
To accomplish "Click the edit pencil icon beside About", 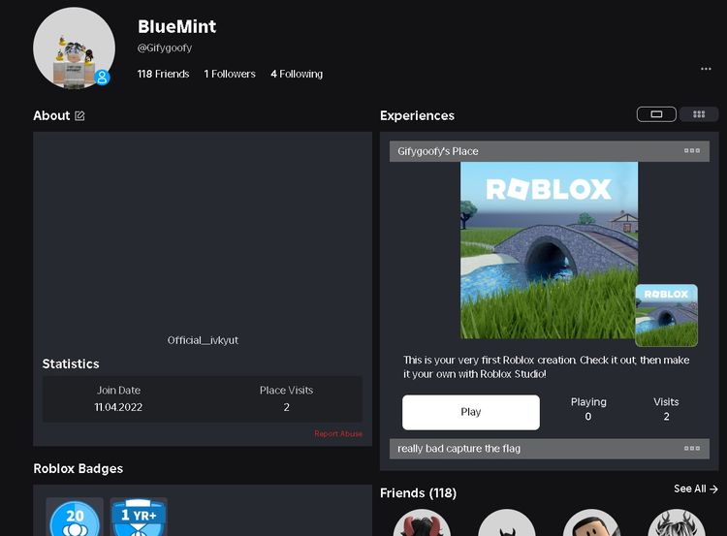I will 79,116.
